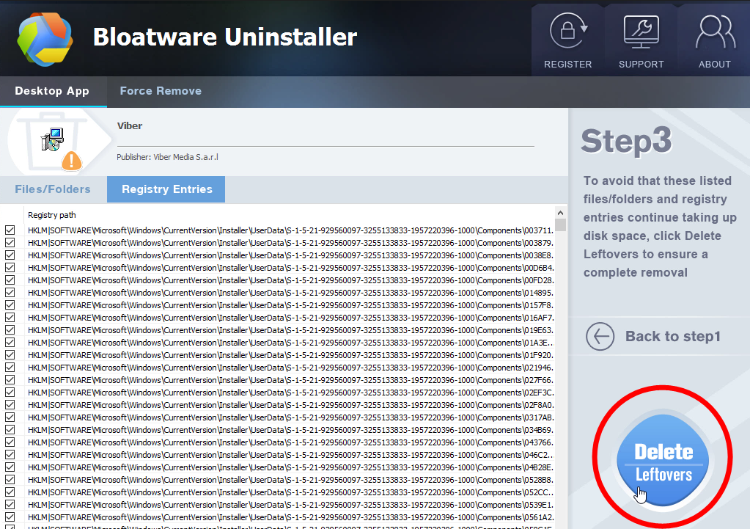The width and height of the screenshot is (750, 529).
Task: Select registry path ending 052CC
Action: click(x=290, y=492)
